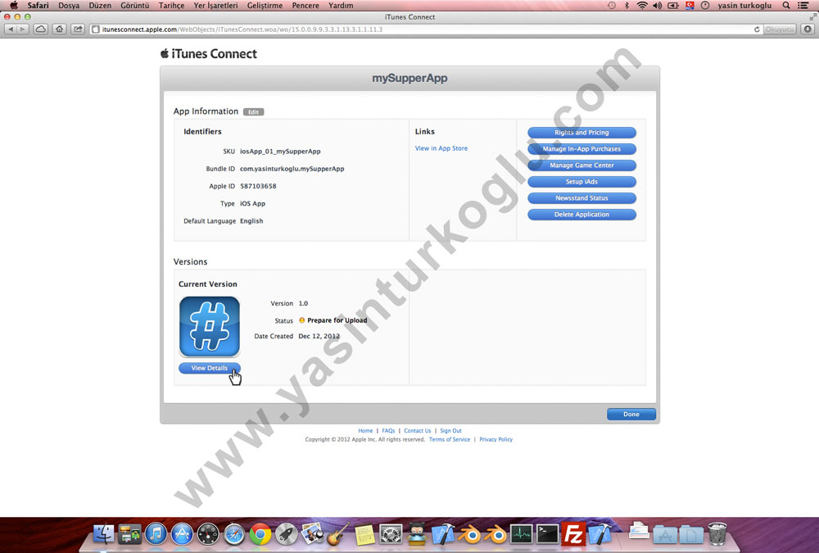The image size is (819, 553).
Task: Click the Done button
Action: 631,414
